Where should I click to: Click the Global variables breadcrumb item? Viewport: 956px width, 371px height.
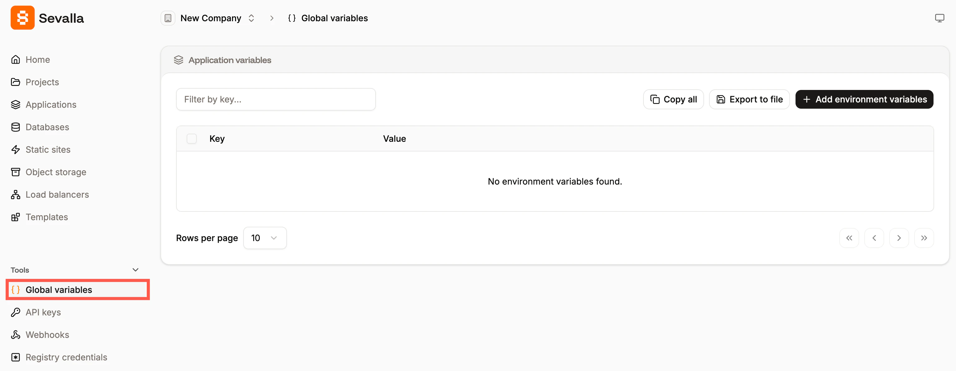click(334, 18)
